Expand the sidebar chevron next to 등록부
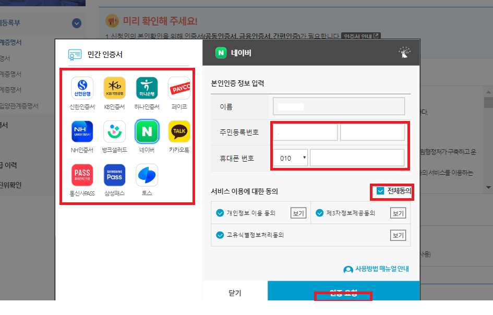493x315 pixels. [x=77, y=23]
